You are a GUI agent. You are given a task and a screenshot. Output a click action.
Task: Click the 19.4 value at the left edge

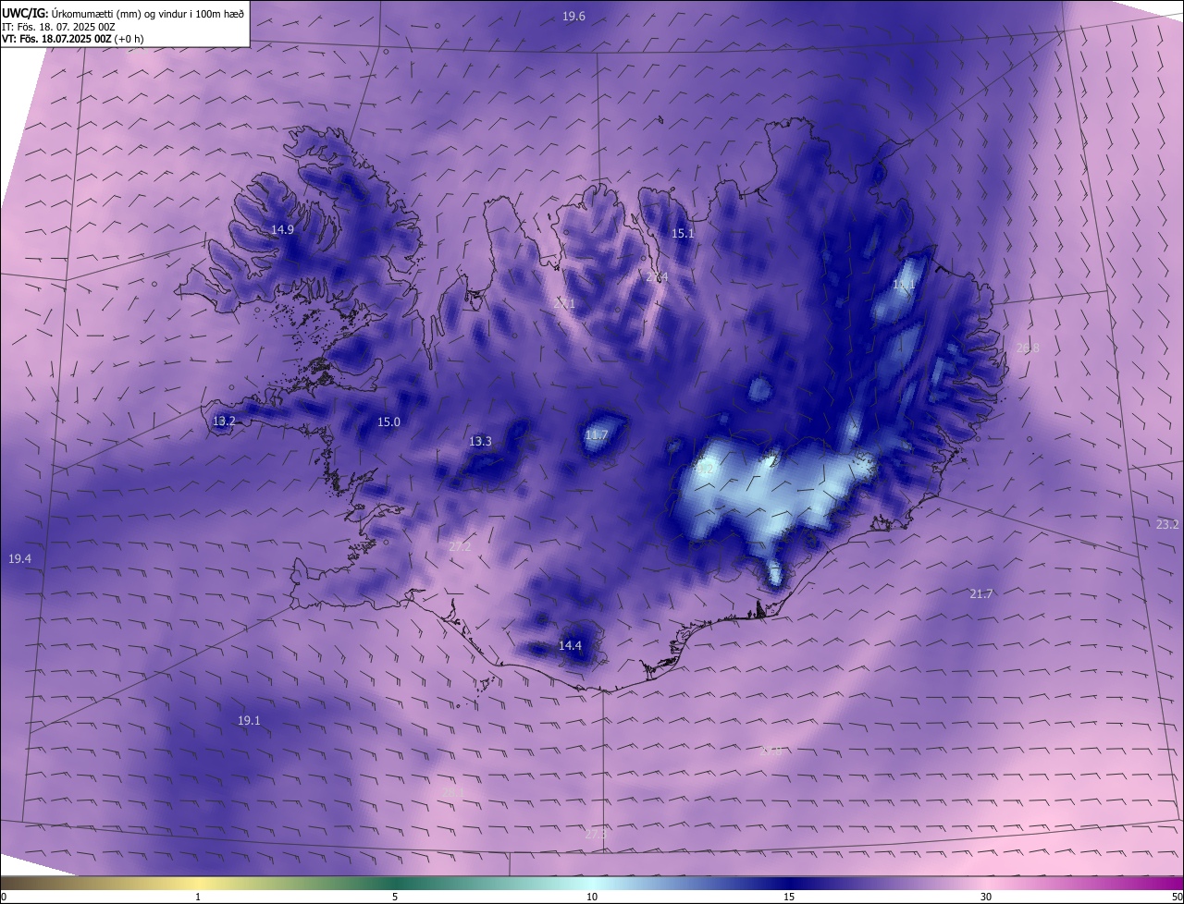click(x=19, y=559)
